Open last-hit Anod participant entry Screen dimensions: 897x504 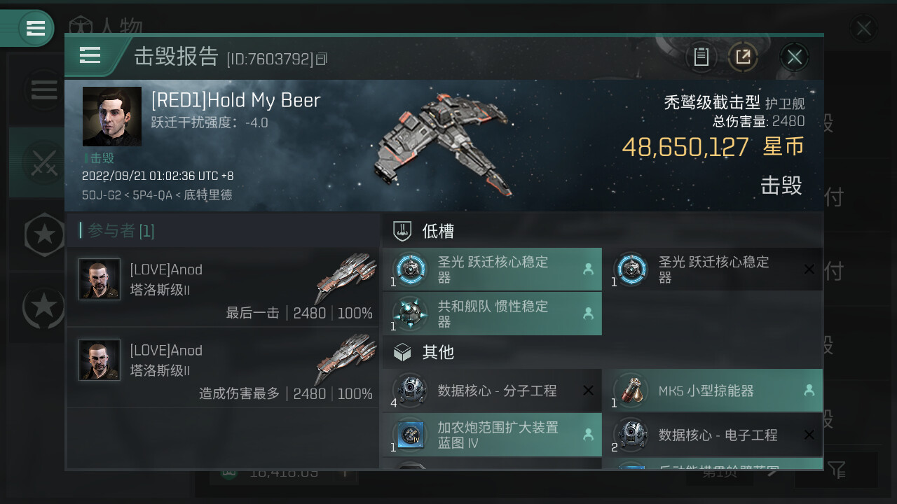(223, 287)
